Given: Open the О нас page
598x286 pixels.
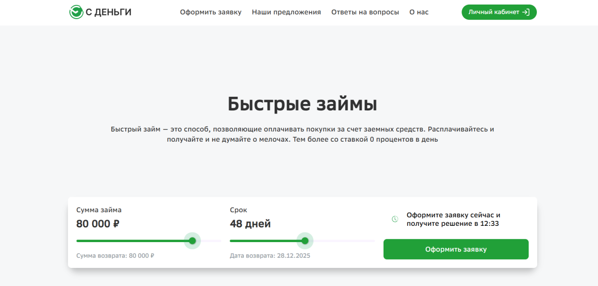Looking at the screenshot, I should (418, 12).
